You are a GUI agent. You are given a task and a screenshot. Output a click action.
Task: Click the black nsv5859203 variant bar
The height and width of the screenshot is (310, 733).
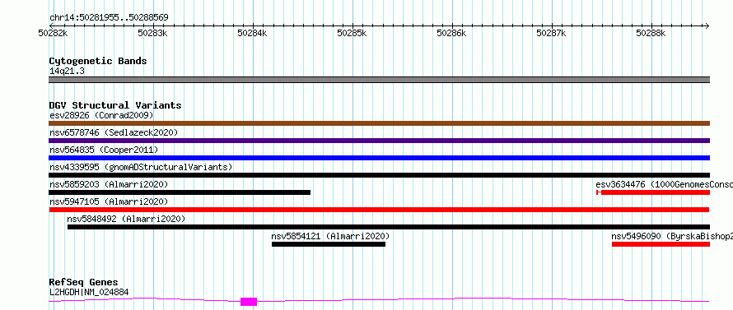(x=180, y=192)
